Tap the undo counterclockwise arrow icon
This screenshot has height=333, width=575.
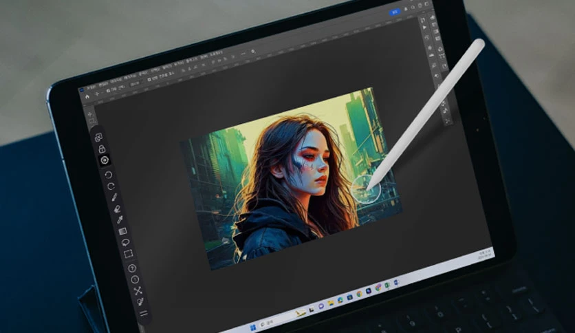point(109,175)
